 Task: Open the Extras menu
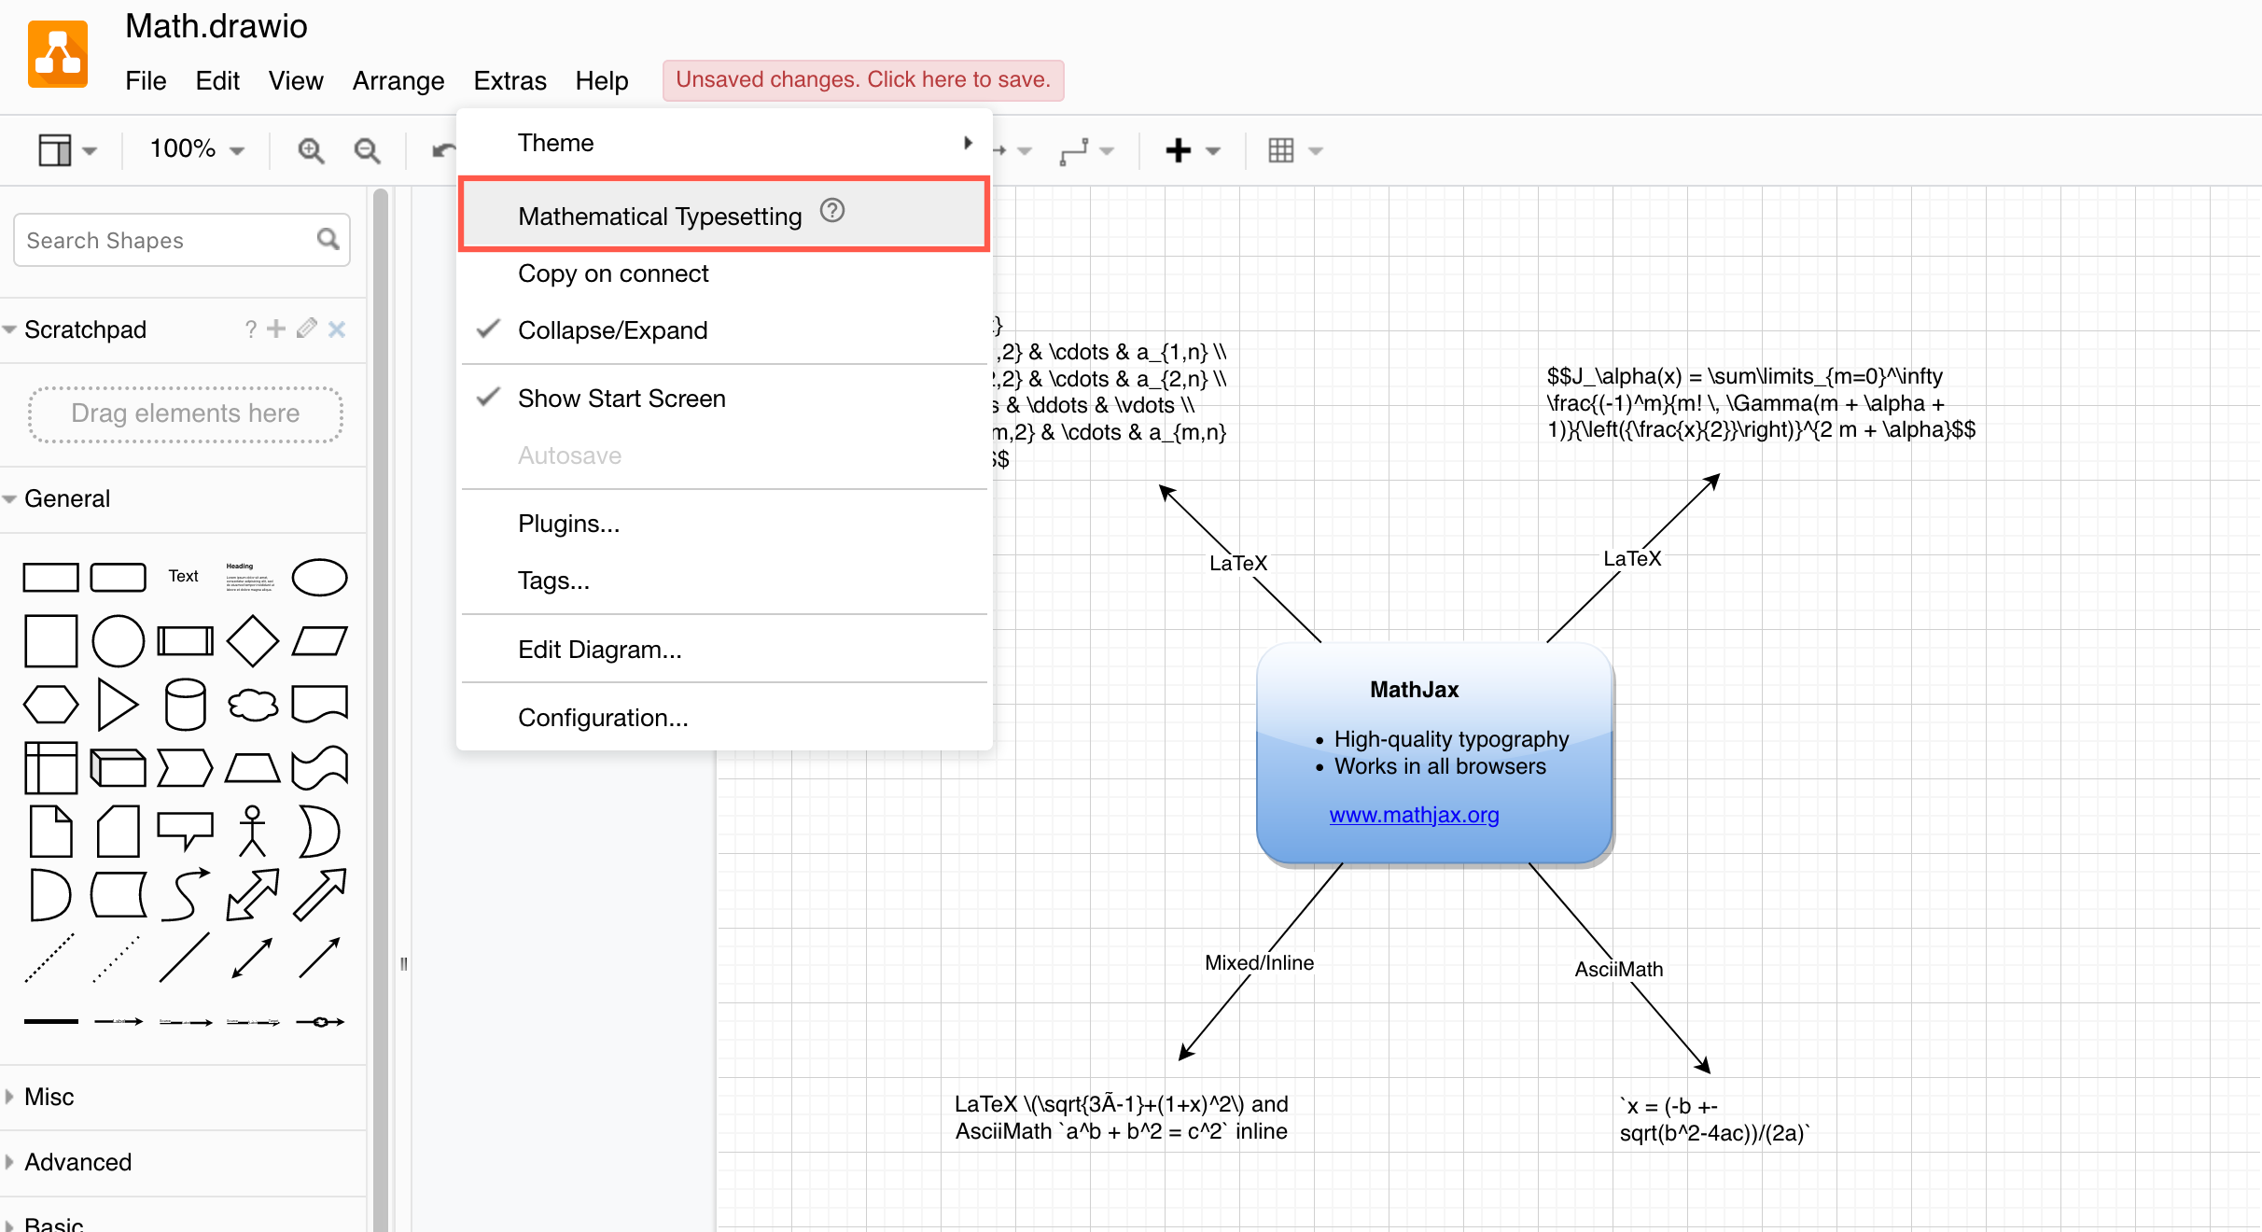510,80
